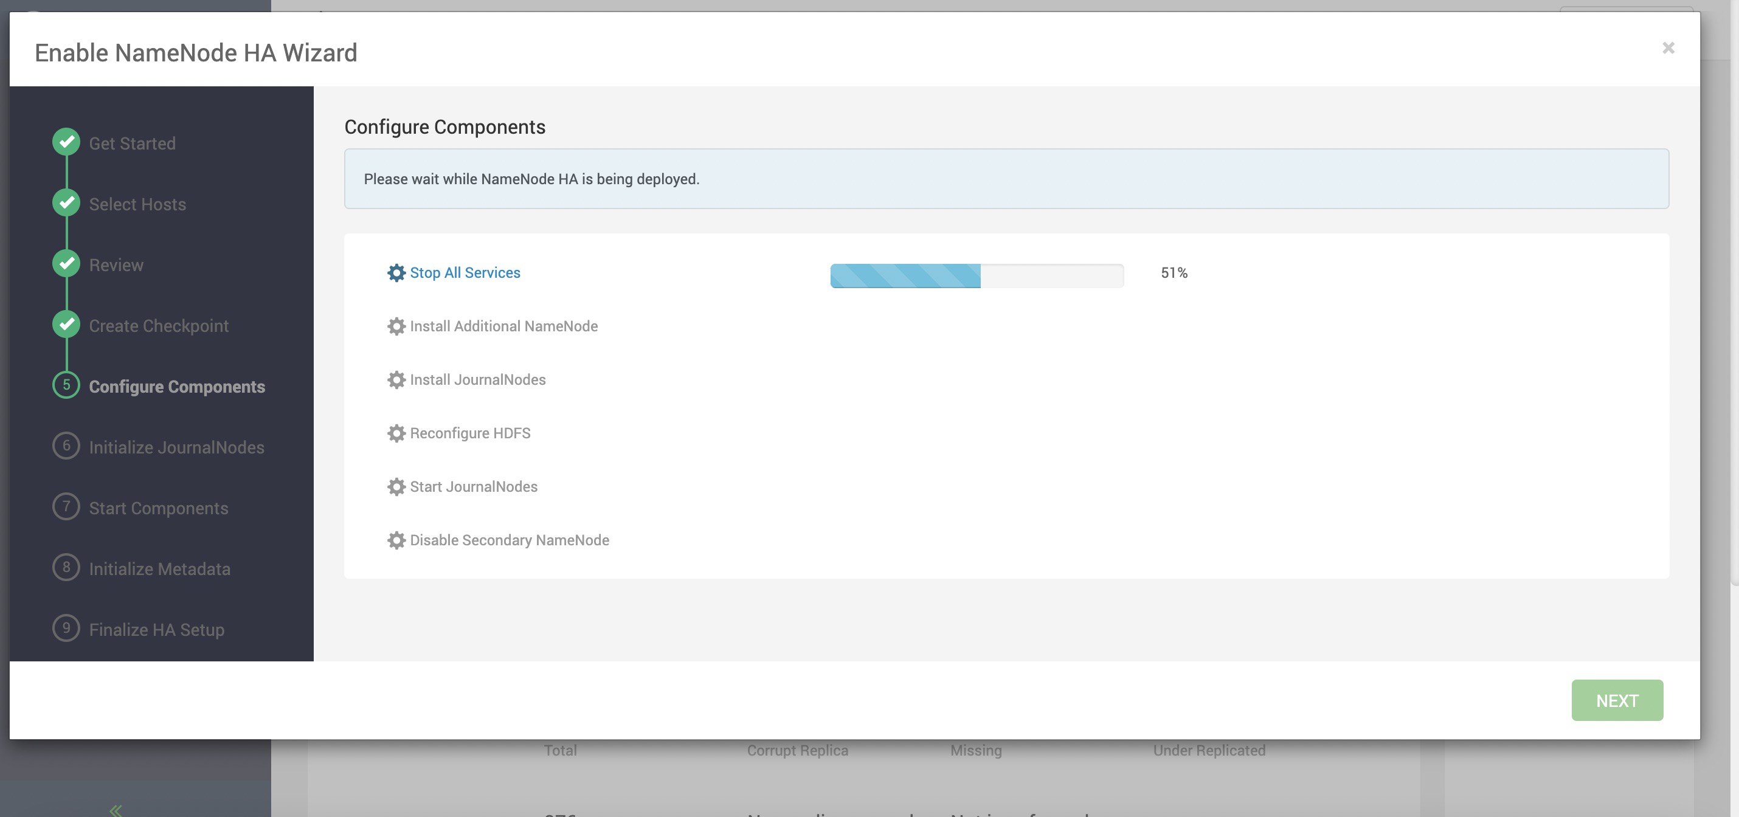The image size is (1739, 817).
Task: Click the gear icon beside Stop All Services
Action: coord(396,272)
